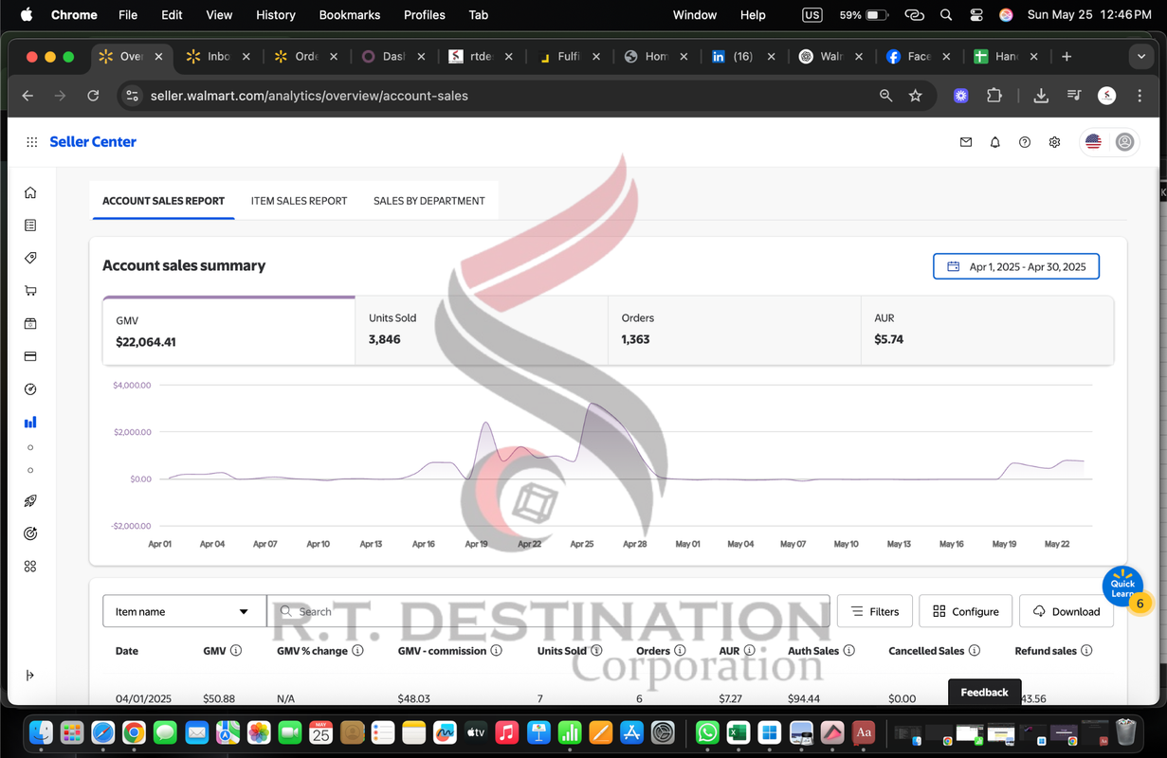This screenshot has height=758, width=1167.
Task: Select the Units Sold metric card
Action: click(x=482, y=331)
